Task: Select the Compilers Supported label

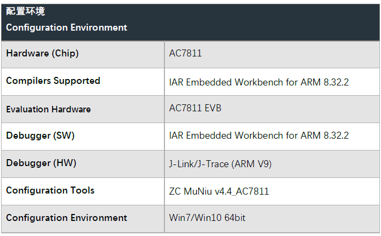Action: click(53, 81)
